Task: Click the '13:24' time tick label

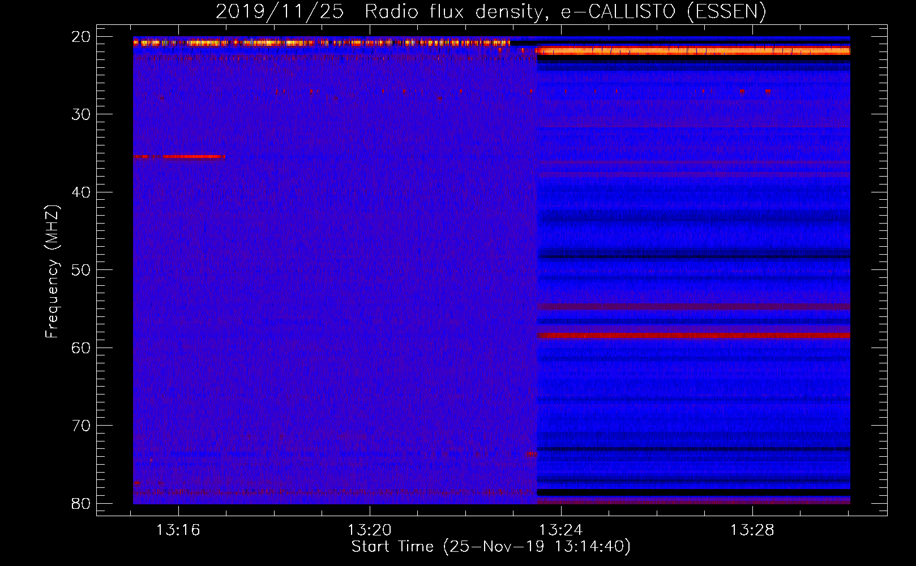Action: [561, 530]
